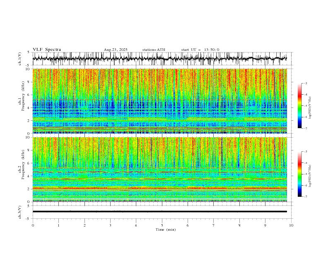Click time-axis tick label '1' minute
This screenshot has height=253, width=328.
pos(58,225)
